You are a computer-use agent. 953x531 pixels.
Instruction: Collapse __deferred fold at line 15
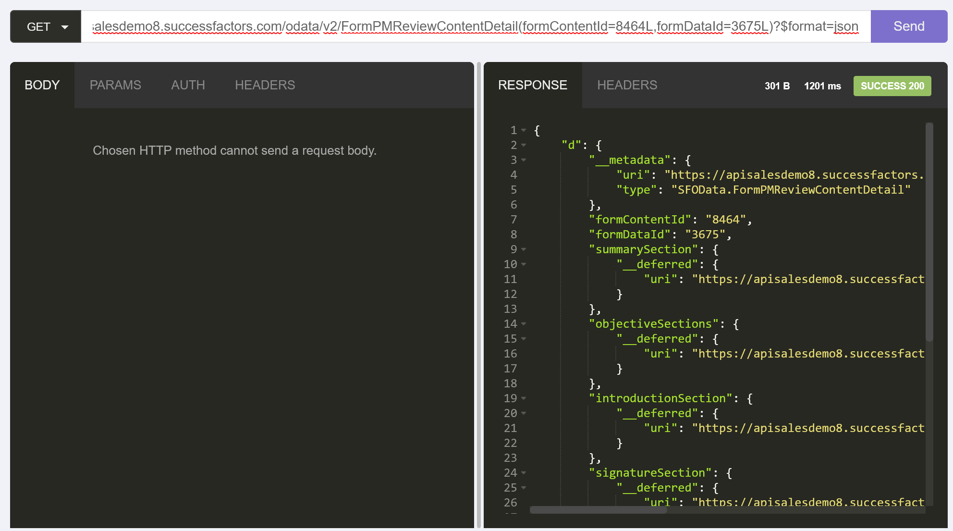[x=524, y=339]
